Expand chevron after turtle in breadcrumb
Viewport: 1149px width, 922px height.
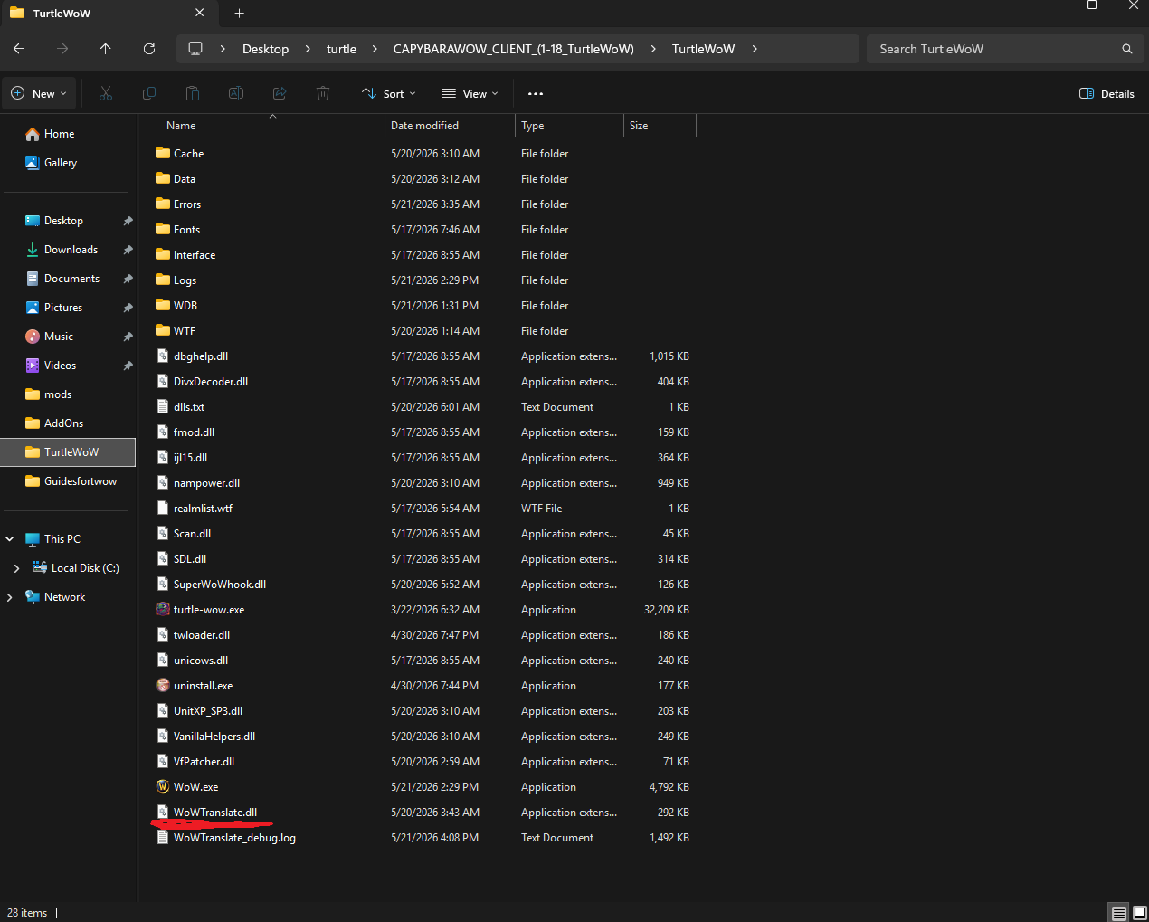[375, 49]
